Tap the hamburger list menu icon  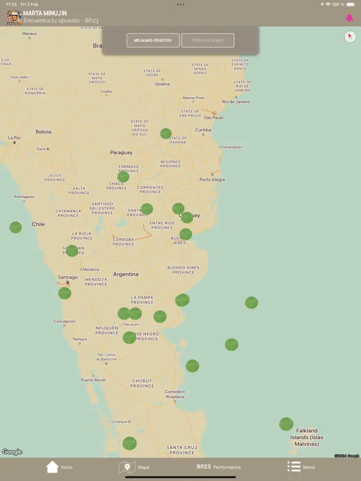pos(294,467)
